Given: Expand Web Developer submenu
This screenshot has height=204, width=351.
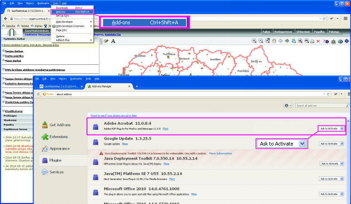Looking at the screenshot, I should 72,22.
